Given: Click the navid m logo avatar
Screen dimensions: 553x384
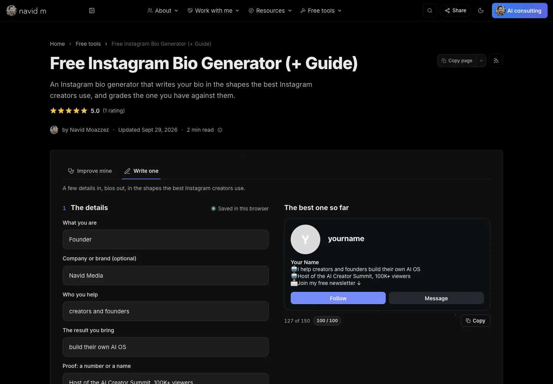Looking at the screenshot, I should tap(12, 11).
